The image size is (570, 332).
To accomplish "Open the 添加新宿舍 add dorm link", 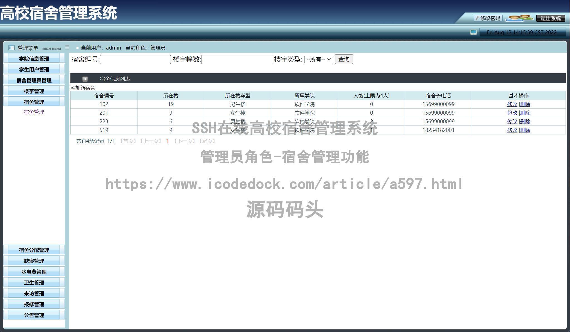I will point(82,87).
